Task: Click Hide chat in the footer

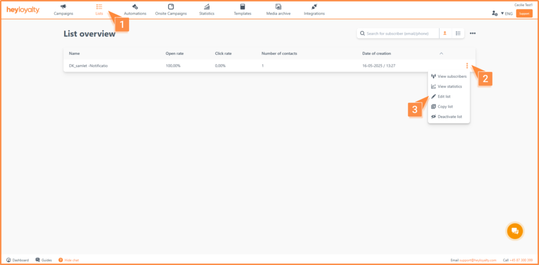Action: tap(71, 260)
